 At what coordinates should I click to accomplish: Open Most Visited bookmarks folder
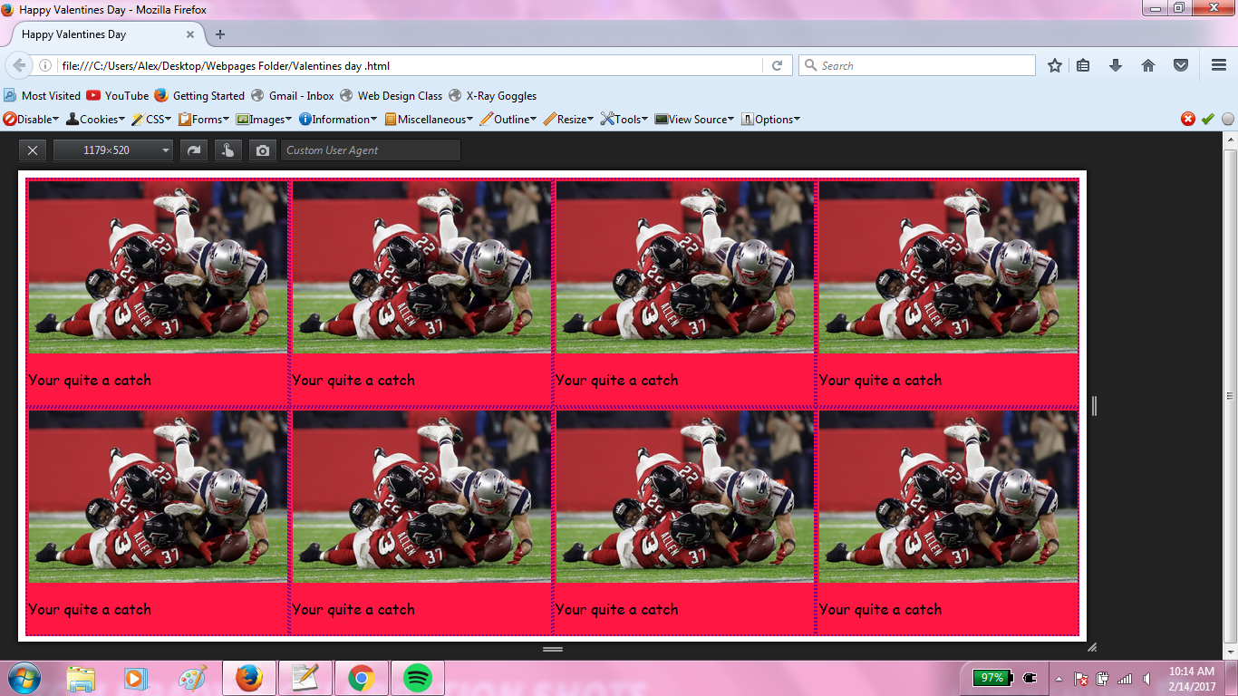pyautogui.click(x=42, y=95)
